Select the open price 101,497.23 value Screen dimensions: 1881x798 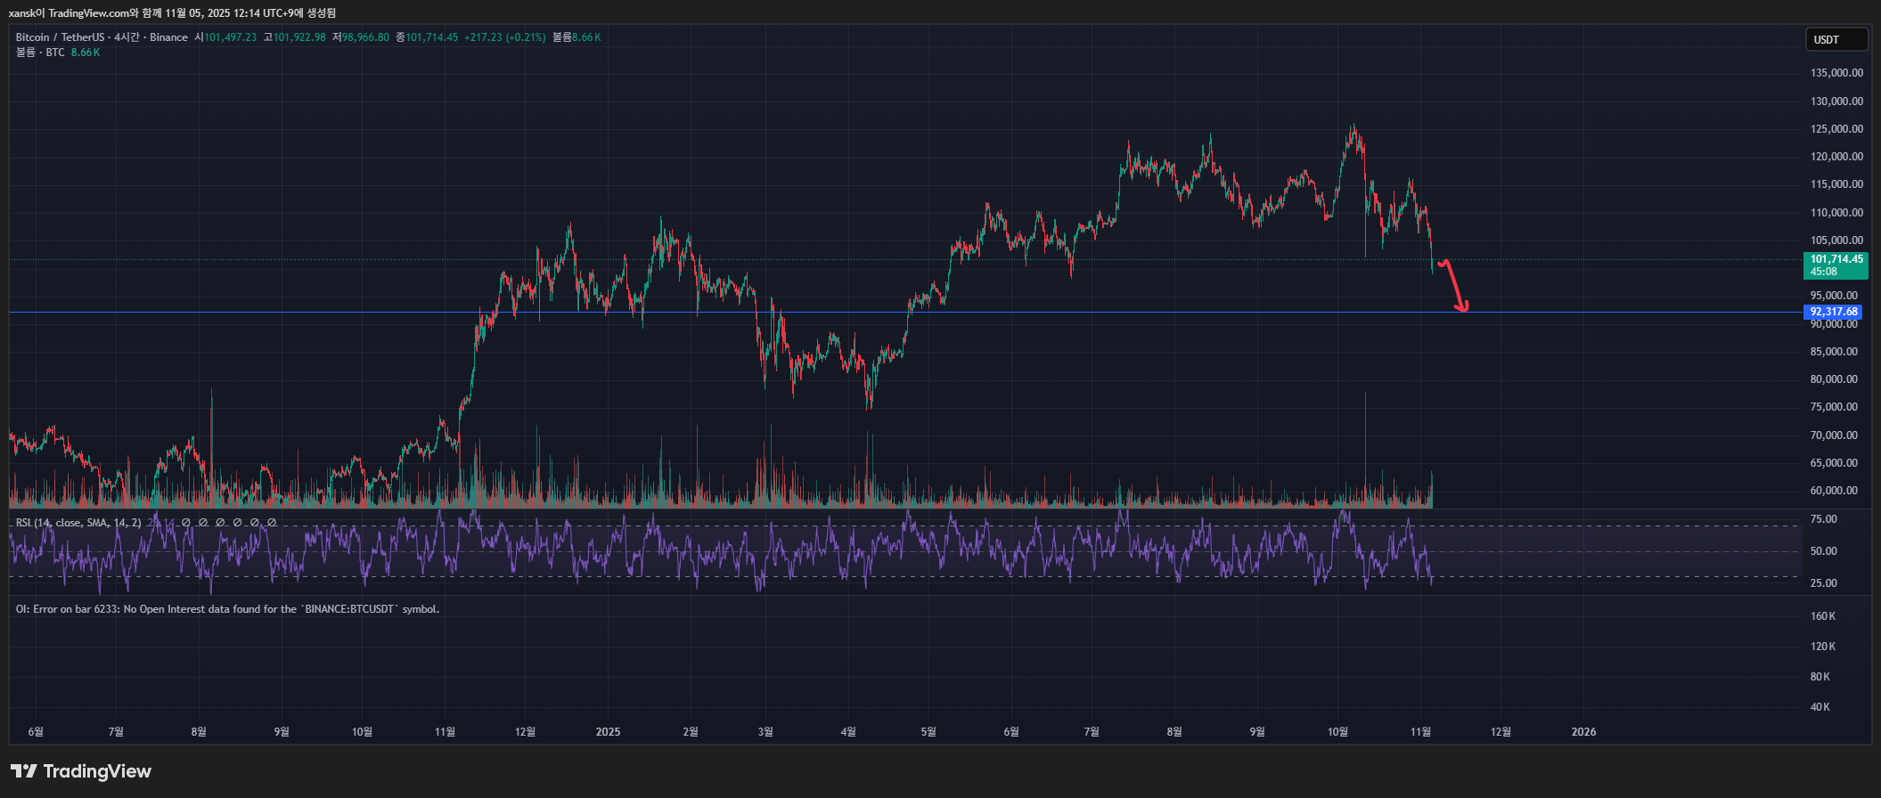pyautogui.click(x=230, y=37)
